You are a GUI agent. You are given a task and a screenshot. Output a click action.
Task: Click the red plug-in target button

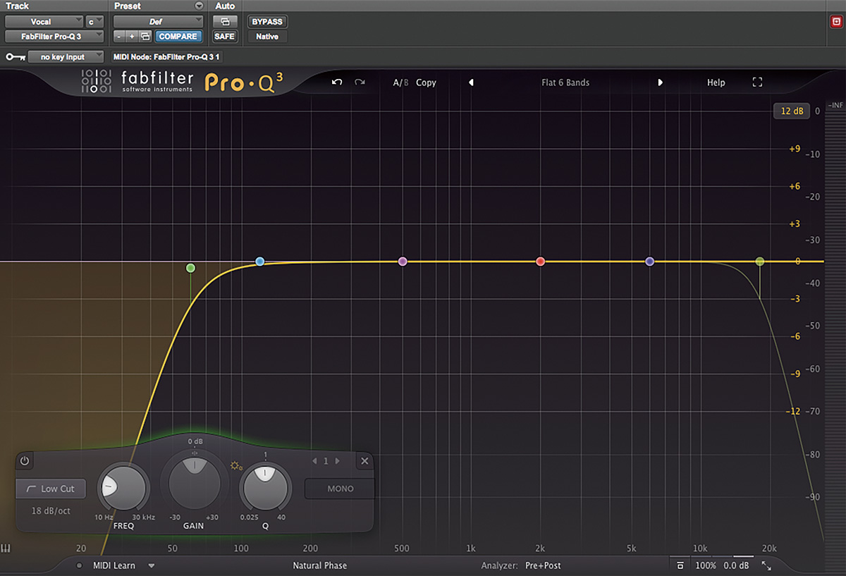(x=836, y=21)
